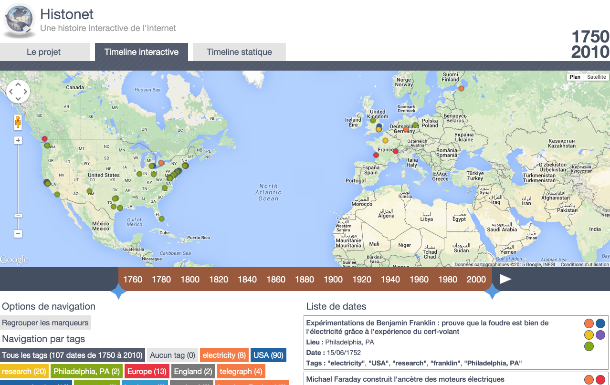This screenshot has height=385, width=610.
Task: Click the right timeline range handle
Action: (492, 291)
